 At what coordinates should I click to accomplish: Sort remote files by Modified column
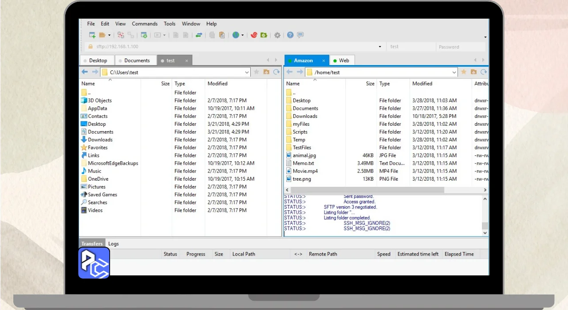(422, 83)
